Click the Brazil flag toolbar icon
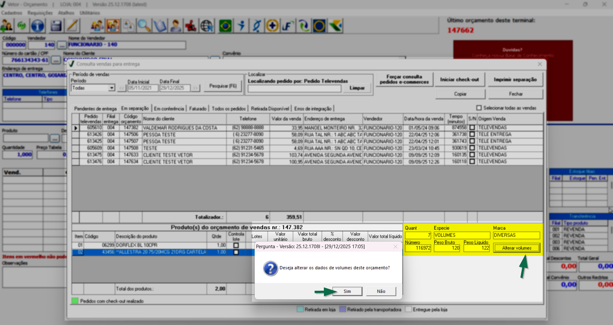613x325 pixels. [225, 26]
